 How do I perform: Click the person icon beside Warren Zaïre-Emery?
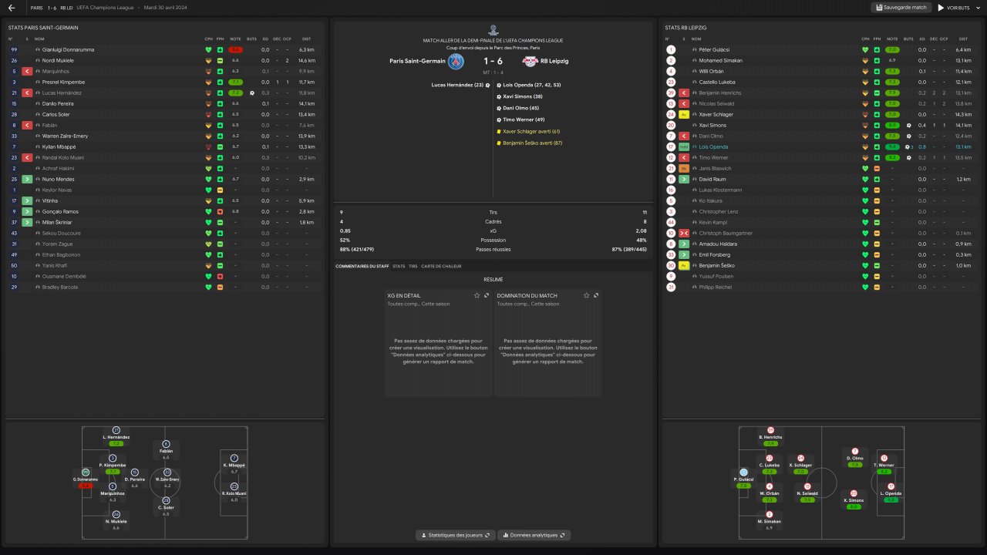[x=37, y=136]
